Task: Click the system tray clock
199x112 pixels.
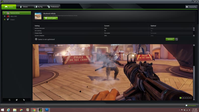Action: tap(194, 110)
